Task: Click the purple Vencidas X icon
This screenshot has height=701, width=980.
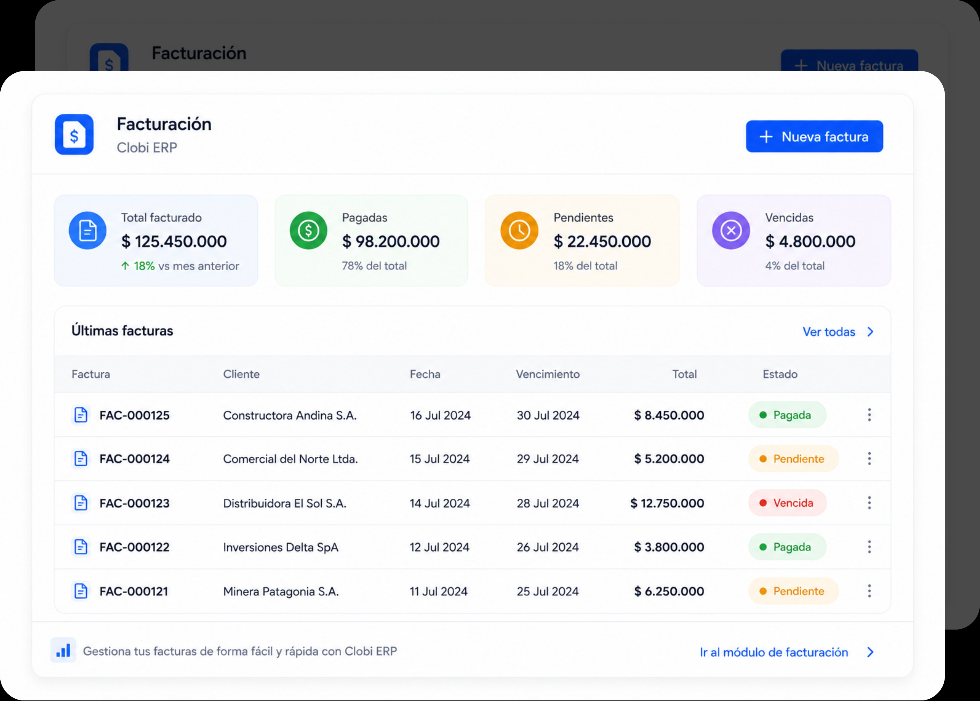Action: coord(731,231)
